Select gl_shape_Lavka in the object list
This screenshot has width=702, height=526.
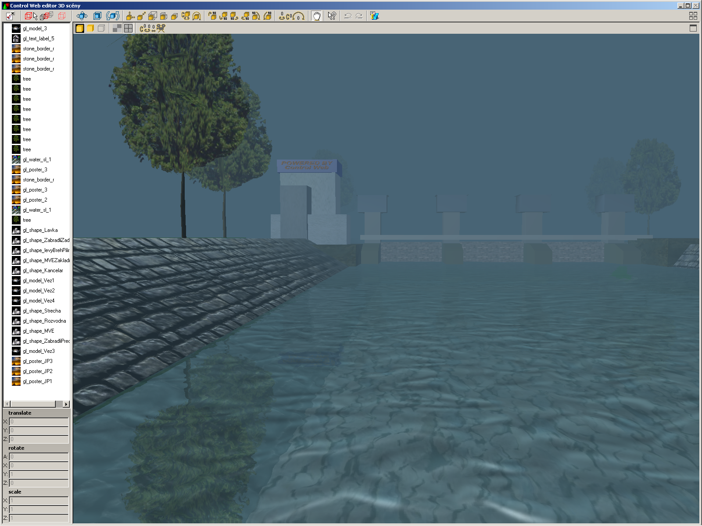click(x=40, y=230)
